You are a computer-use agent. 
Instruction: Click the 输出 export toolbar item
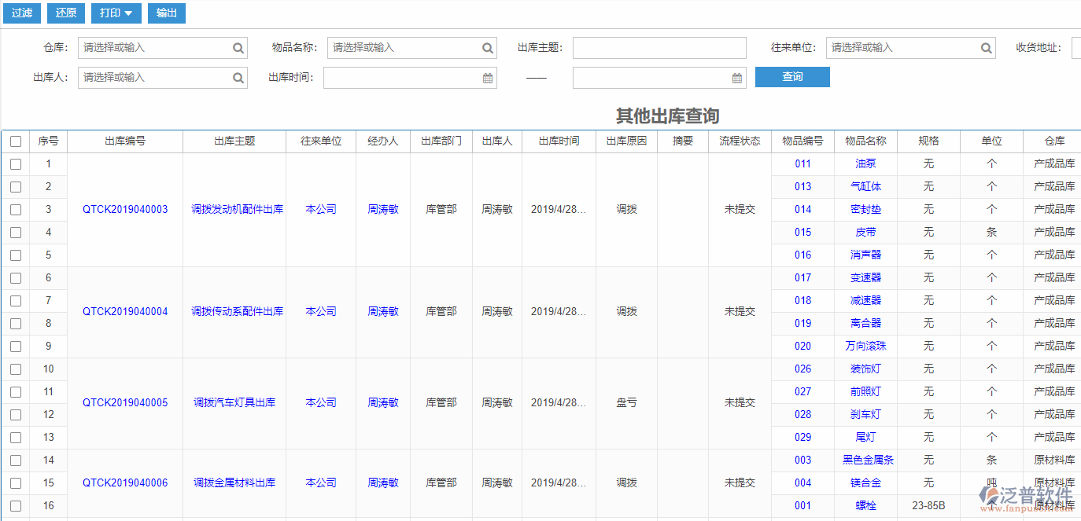pyautogui.click(x=166, y=13)
